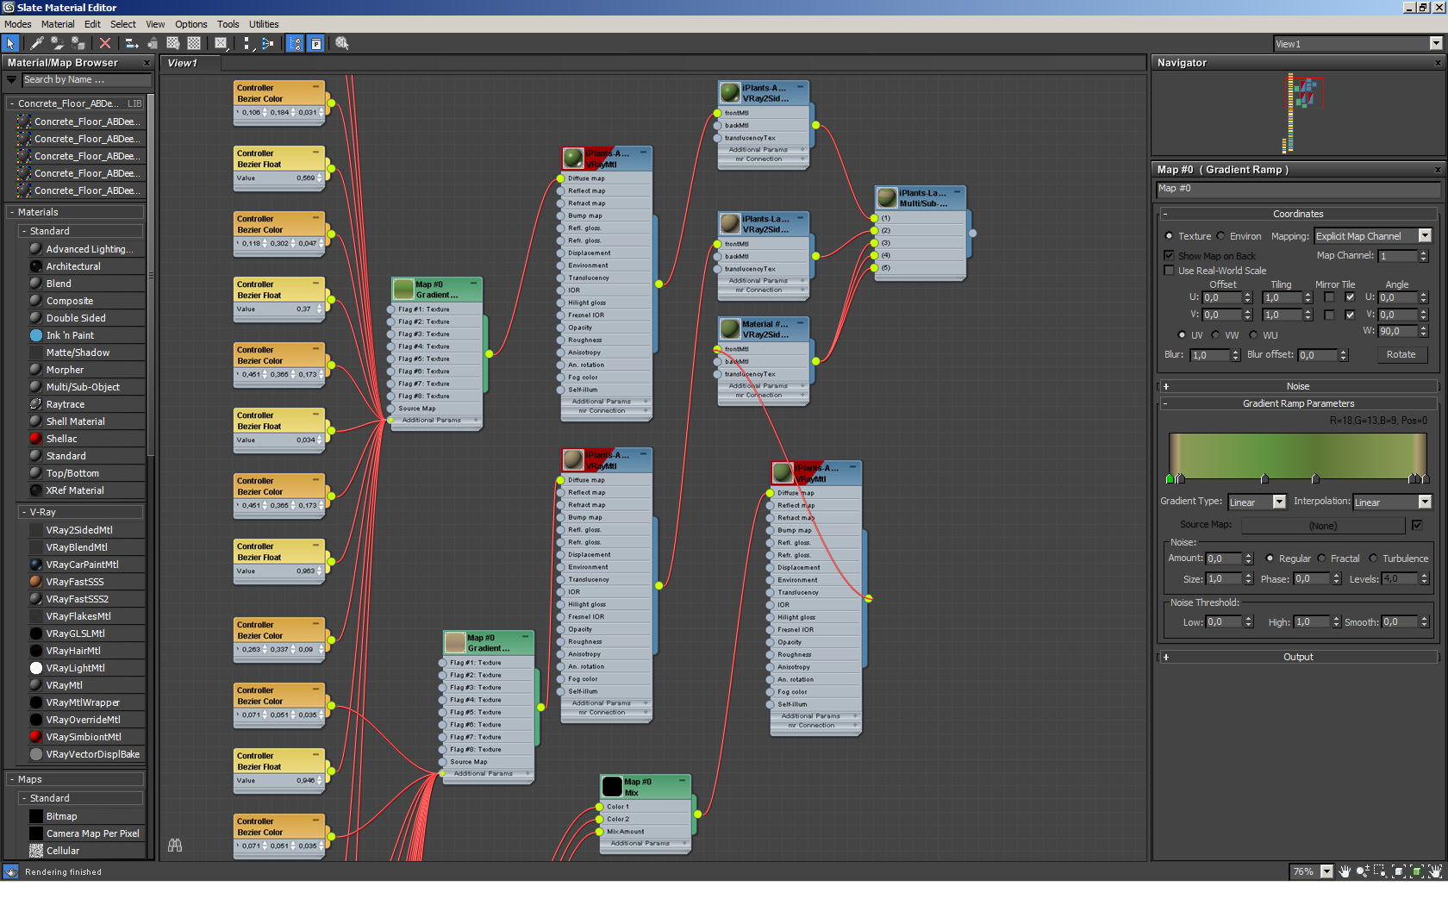Viewport: 1448px width, 905px height.
Task: Click the red X Delete Selected icon
Action: [105, 43]
